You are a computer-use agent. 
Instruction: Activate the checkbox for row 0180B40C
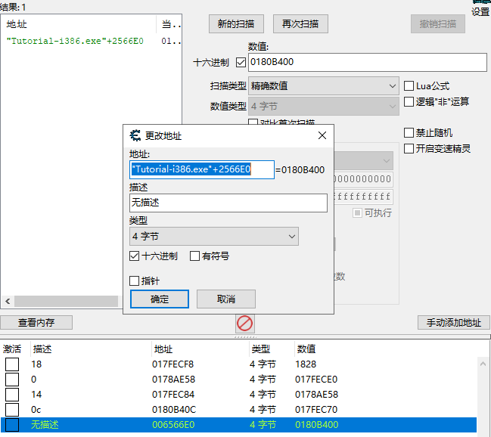click(x=12, y=410)
